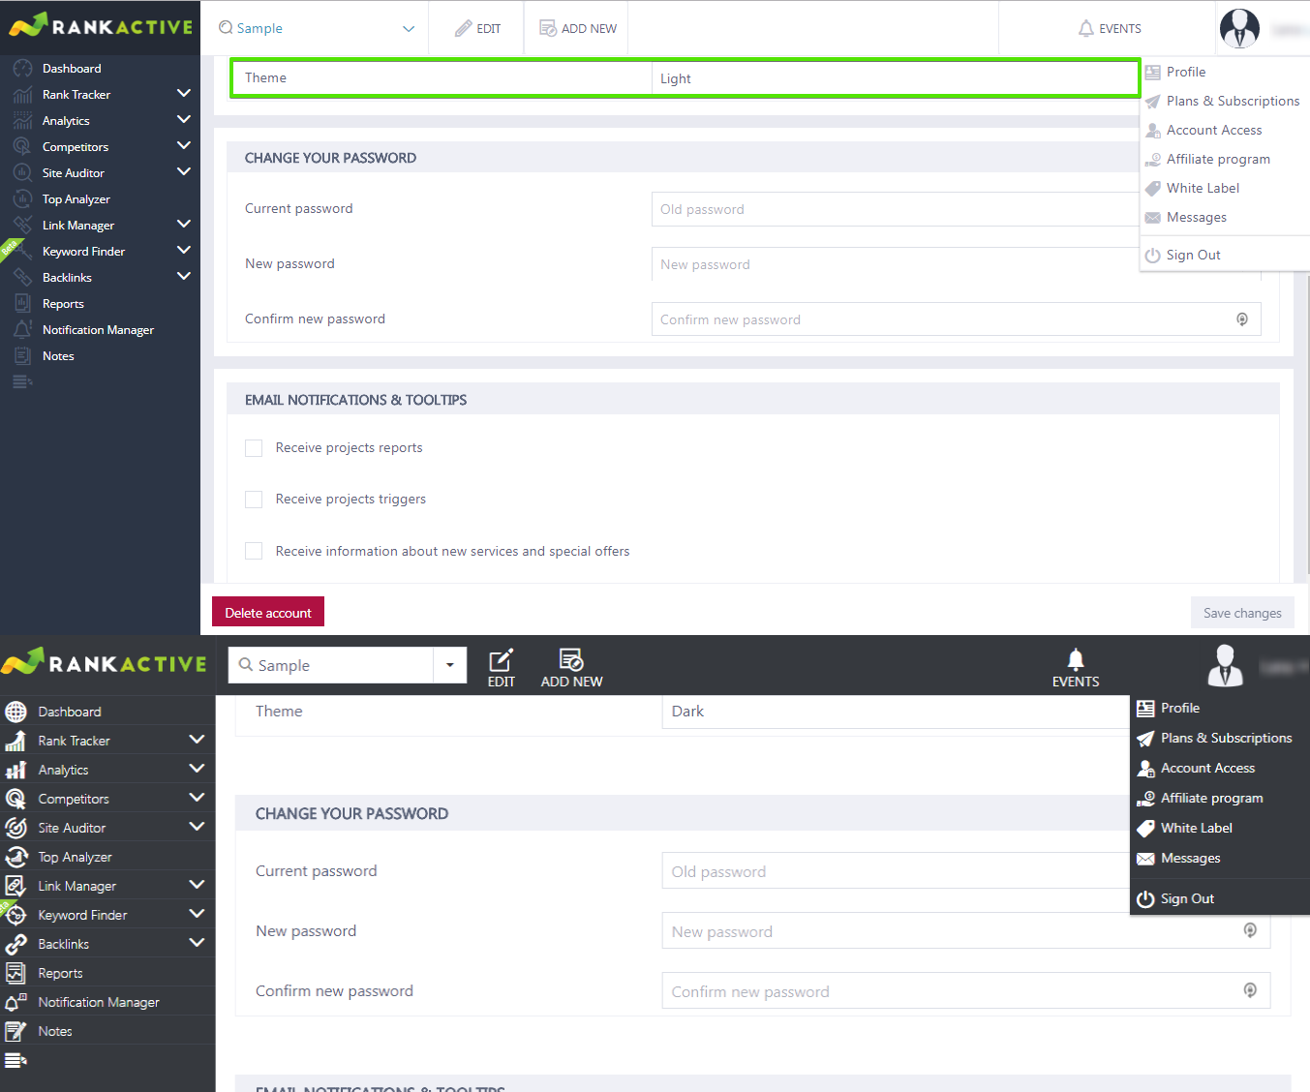Click EDIT button in the light-theme toolbar
This screenshot has width=1310, height=1092.
click(x=478, y=28)
